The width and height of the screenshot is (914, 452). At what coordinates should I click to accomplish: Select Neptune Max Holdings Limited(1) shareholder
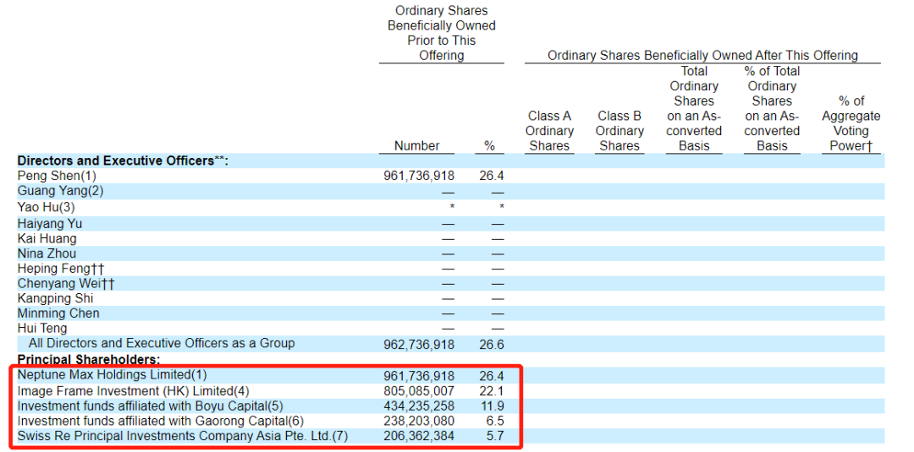[112, 374]
